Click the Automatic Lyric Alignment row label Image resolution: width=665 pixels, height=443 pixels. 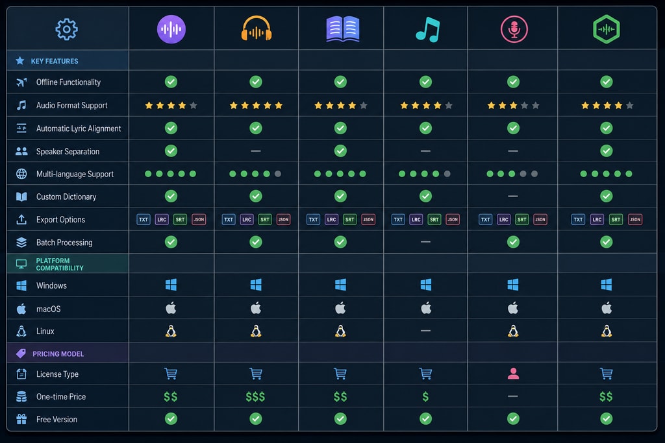79,128
